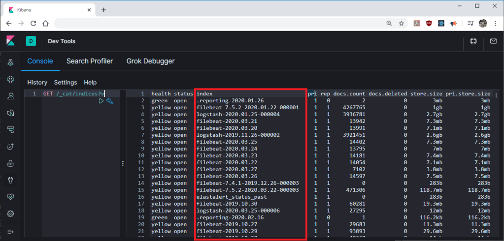Click the editor panel resize divider
The height and width of the screenshot is (241, 504).
[x=123, y=164]
